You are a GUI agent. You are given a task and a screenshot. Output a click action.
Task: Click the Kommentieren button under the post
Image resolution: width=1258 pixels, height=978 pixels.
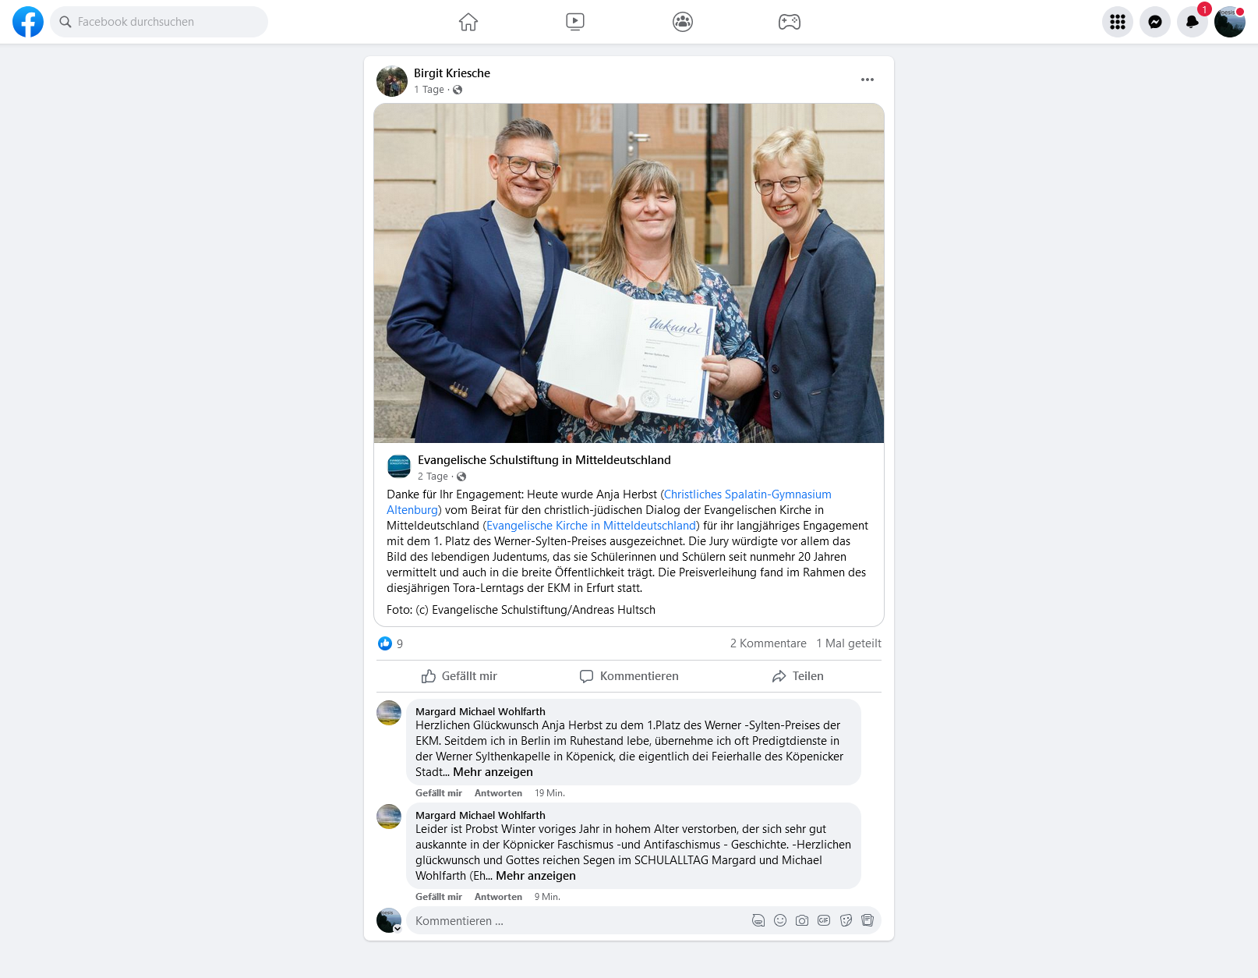point(629,676)
